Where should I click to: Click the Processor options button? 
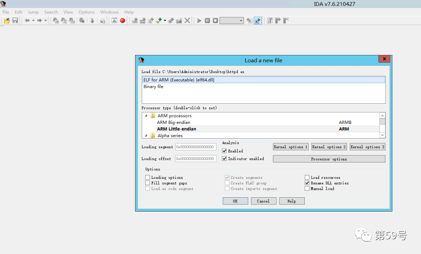pos(329,159)
